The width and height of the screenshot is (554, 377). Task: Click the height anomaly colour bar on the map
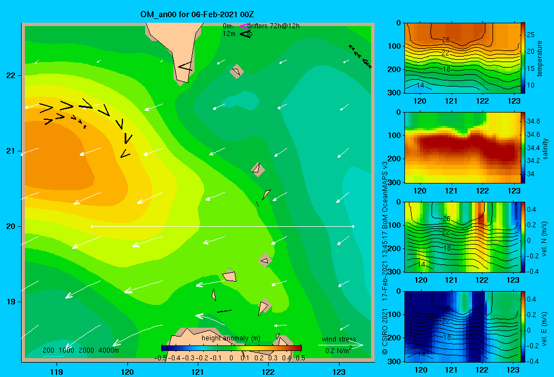[232, 348]
